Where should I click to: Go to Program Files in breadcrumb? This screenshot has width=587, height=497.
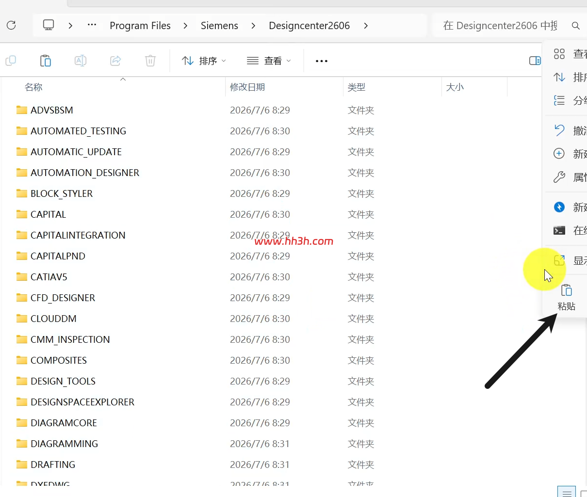tap(140, 26)
